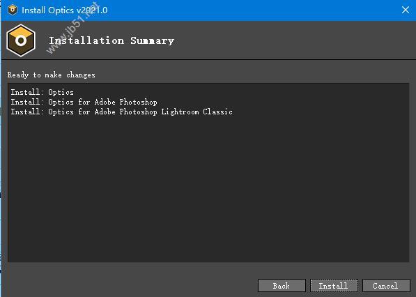
Task: Click the large Optics hexagon logo
Action: click(x=21, y=40)
